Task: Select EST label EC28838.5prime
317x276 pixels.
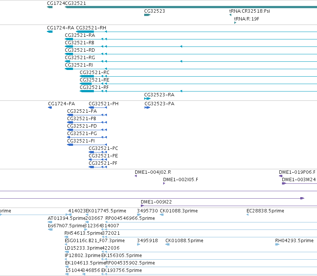Action: (265, 211)
